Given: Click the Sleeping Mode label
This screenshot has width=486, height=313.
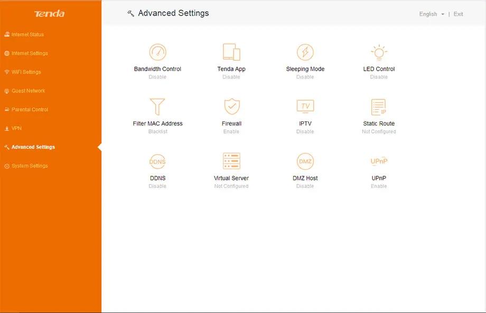Looking at the screenshot, I should click(305, 69).
